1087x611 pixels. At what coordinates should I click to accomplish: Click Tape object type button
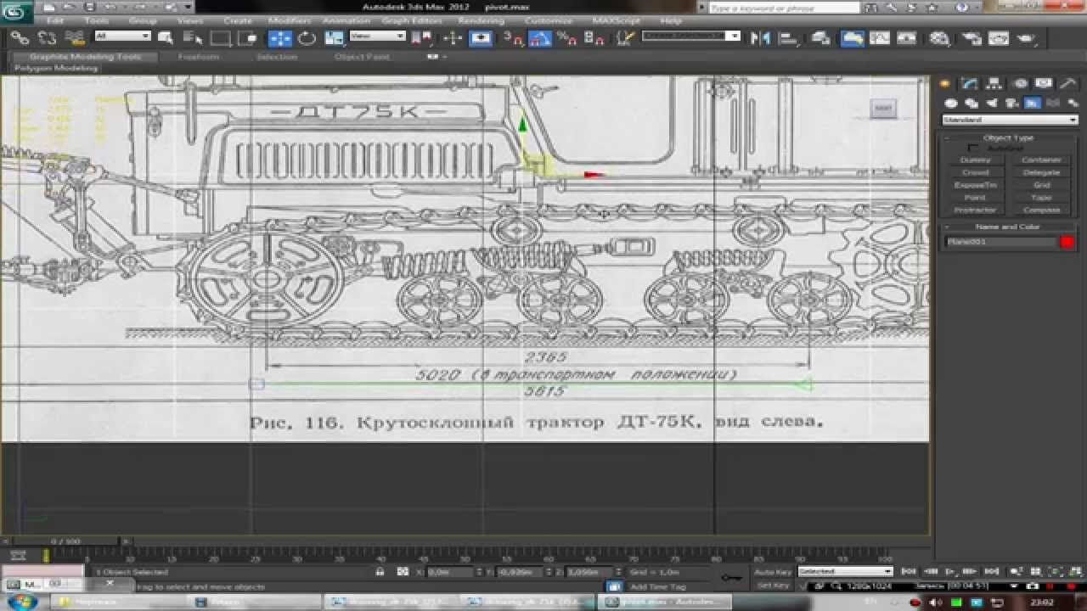pyautogui.click(x=1042, y=197)
